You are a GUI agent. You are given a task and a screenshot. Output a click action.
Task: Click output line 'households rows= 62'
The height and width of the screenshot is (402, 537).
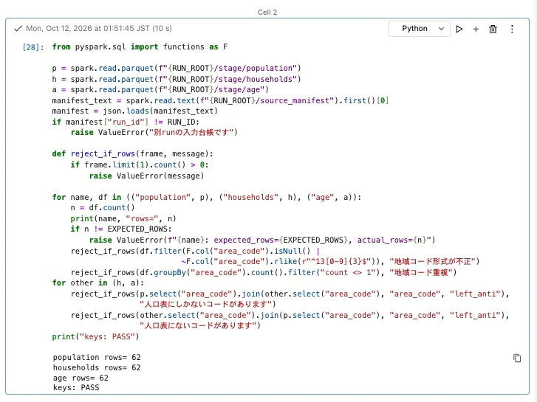pos(97,367)
